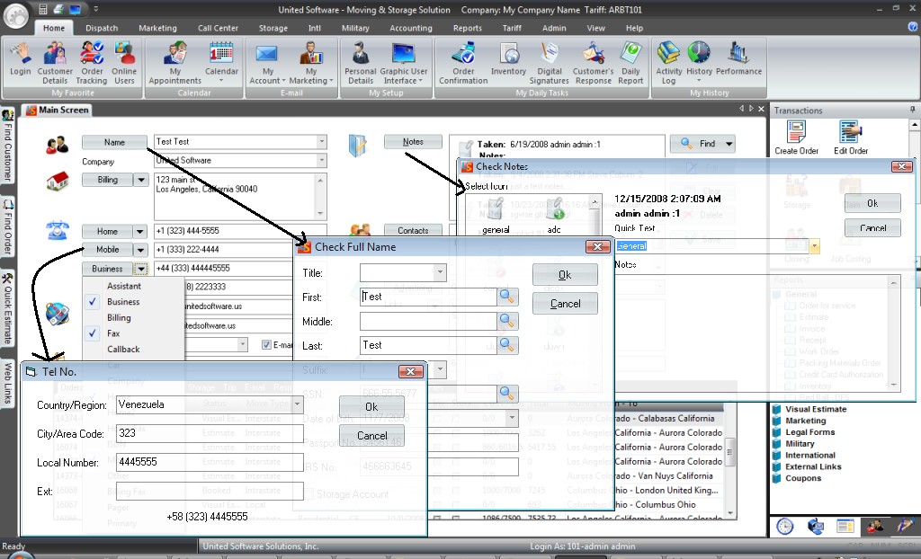Viewport: 921px width, 559px height.
Task: Open My Account email icon
Action: (x=267, y=63)
